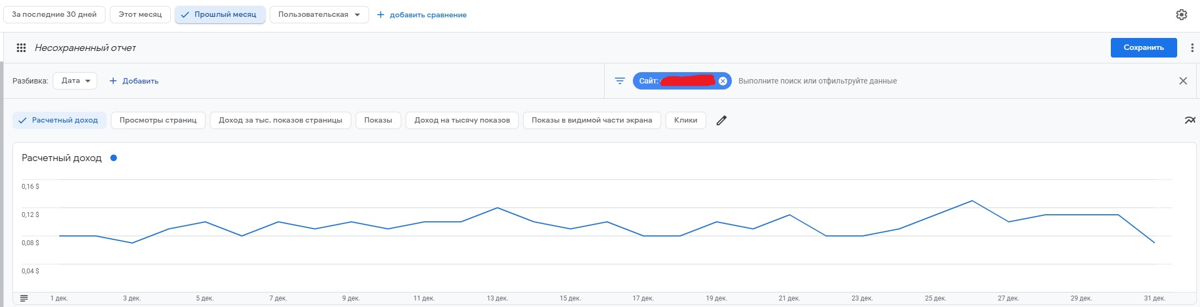Remove the Сайт filter chip
The image size is (1200, 307).
723,81
